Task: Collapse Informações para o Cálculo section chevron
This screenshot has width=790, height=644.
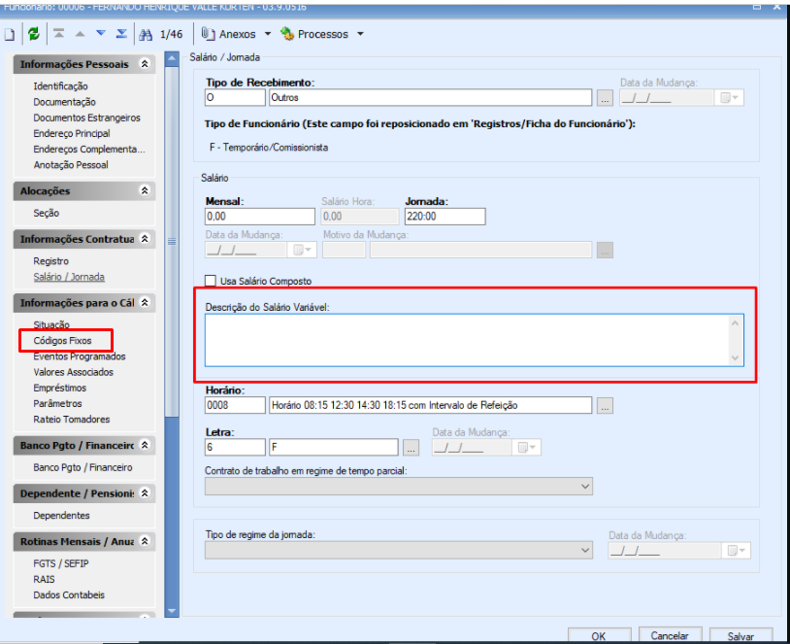Action: click(145, 303)
